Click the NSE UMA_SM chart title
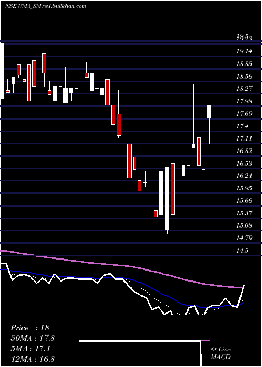 [46, 6]
